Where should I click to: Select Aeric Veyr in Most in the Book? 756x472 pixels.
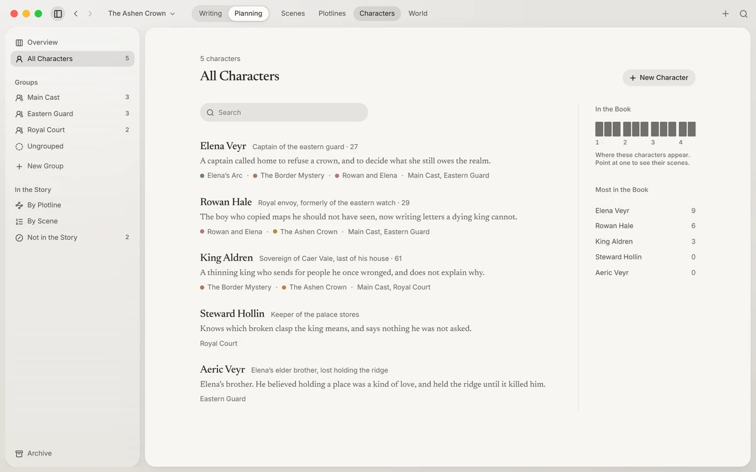coord(645,273)
